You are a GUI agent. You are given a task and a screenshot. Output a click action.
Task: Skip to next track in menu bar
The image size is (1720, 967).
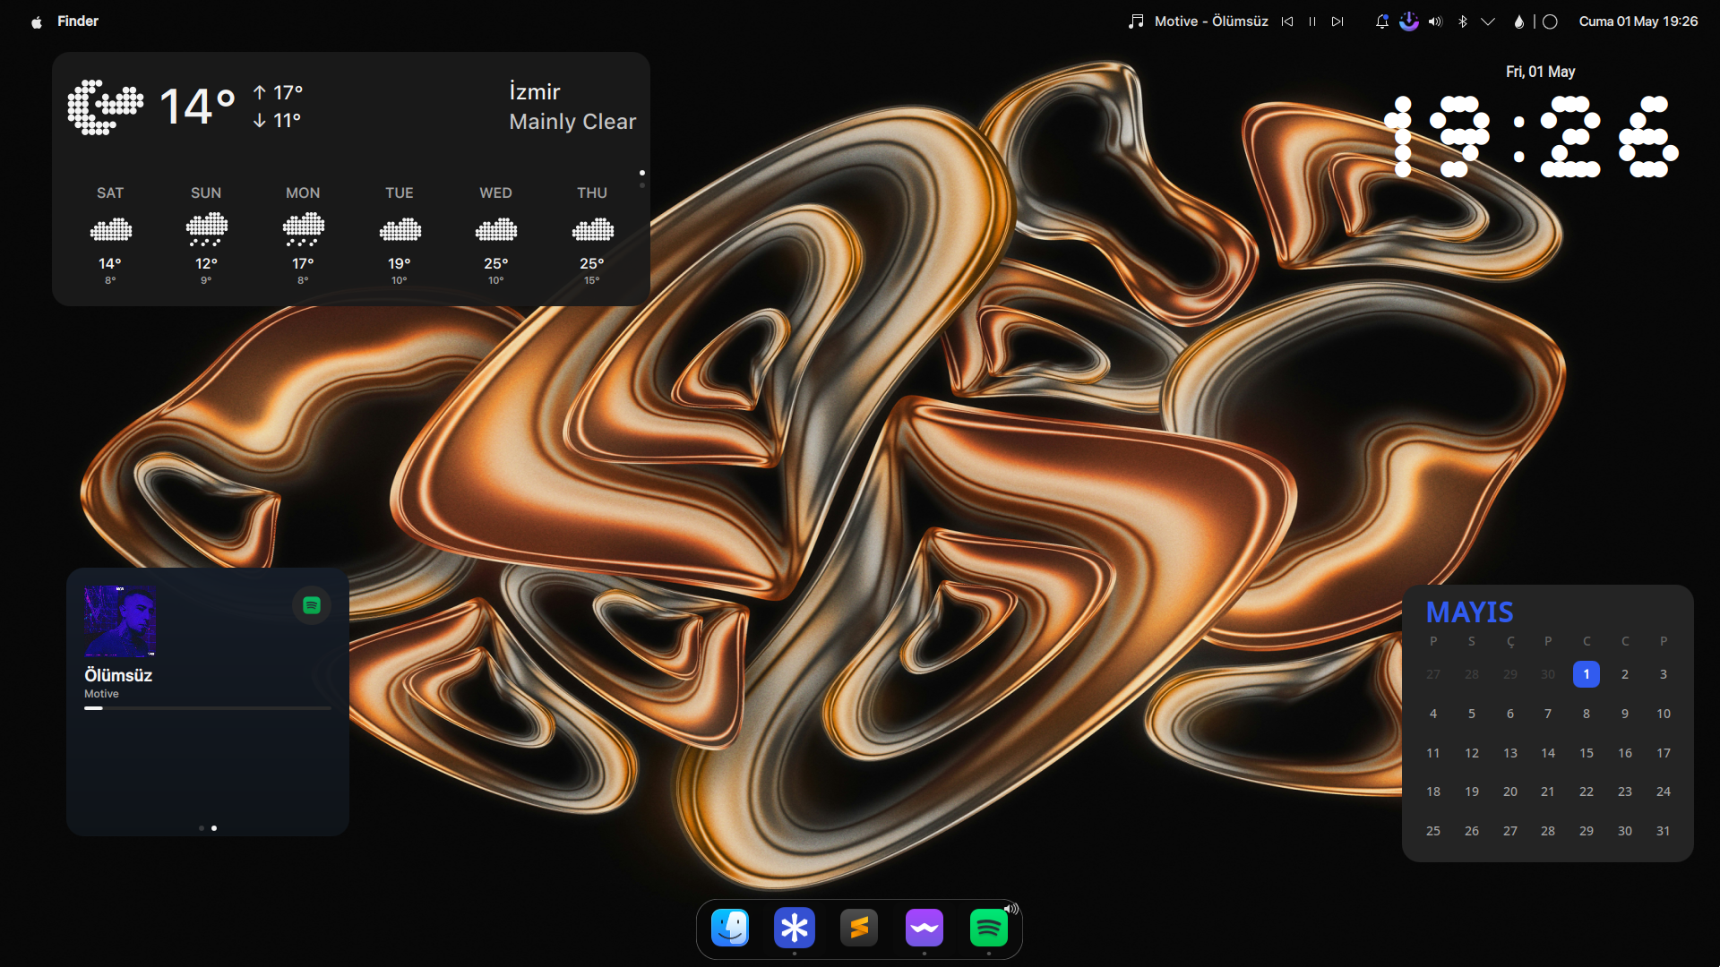(1337, 21)
